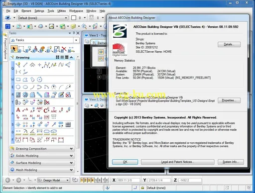Click the current file Properties button

click(x=229, y=100)
